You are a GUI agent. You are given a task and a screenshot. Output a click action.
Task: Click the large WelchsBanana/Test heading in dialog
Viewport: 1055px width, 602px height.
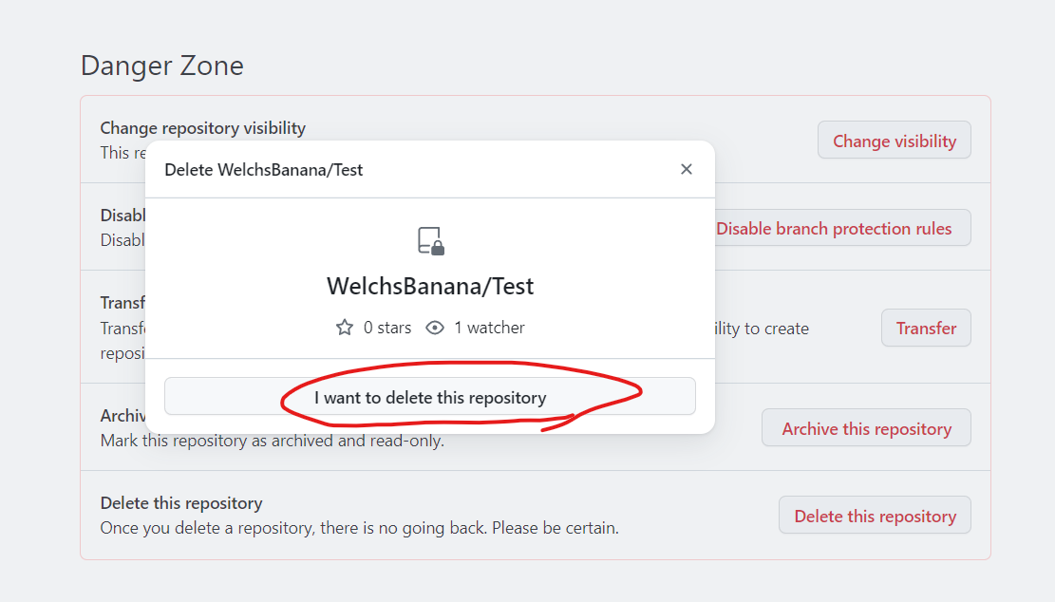[x=430, y=287]
